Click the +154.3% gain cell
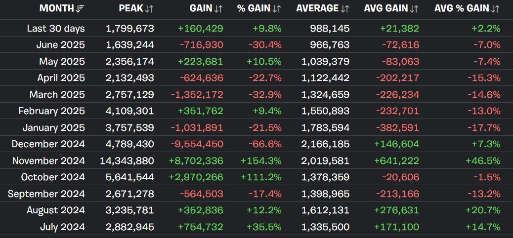Screen dimensions: 513x238 click(x=260, y=161)
